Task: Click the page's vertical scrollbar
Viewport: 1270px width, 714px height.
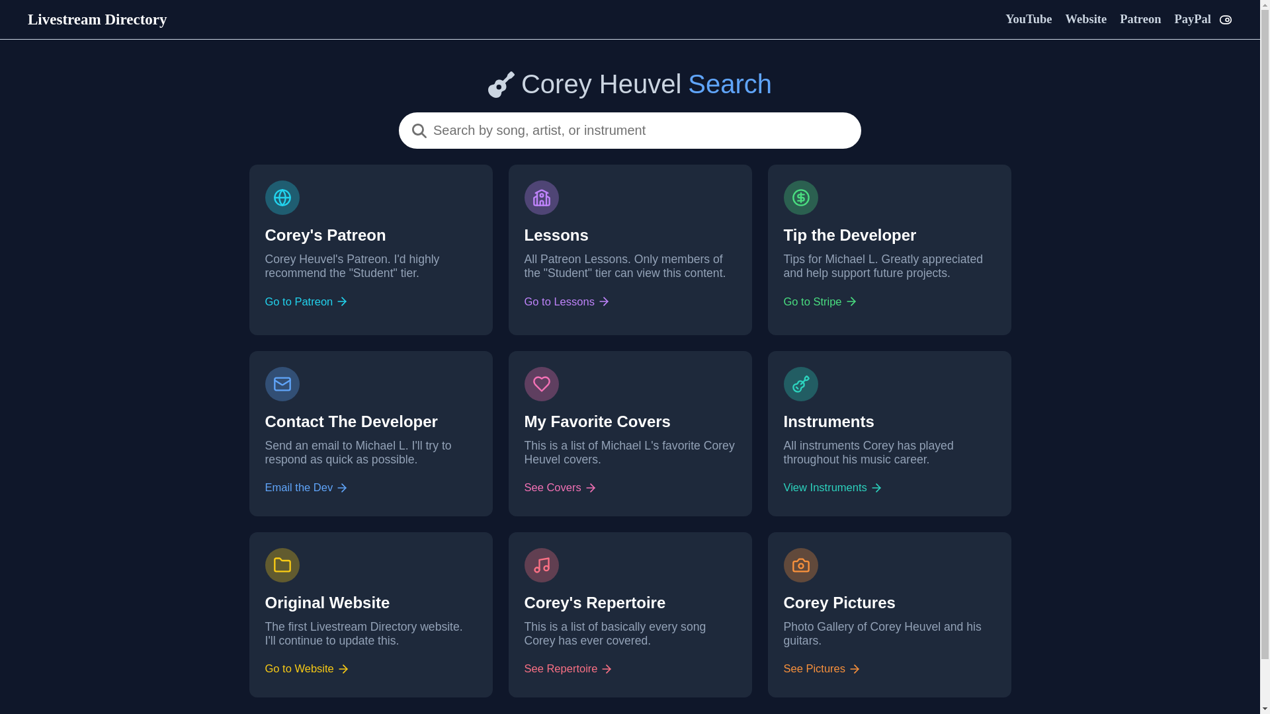Action: [x=1265, y=357]
